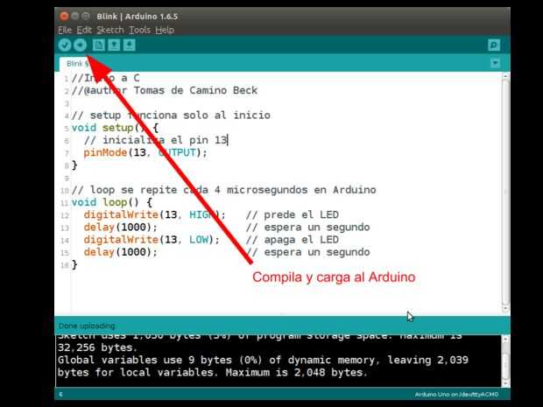543x407 pixels.
Task: Click 'Blink | Arduino 1.6.5' title bar
Action: click(138, 17)
